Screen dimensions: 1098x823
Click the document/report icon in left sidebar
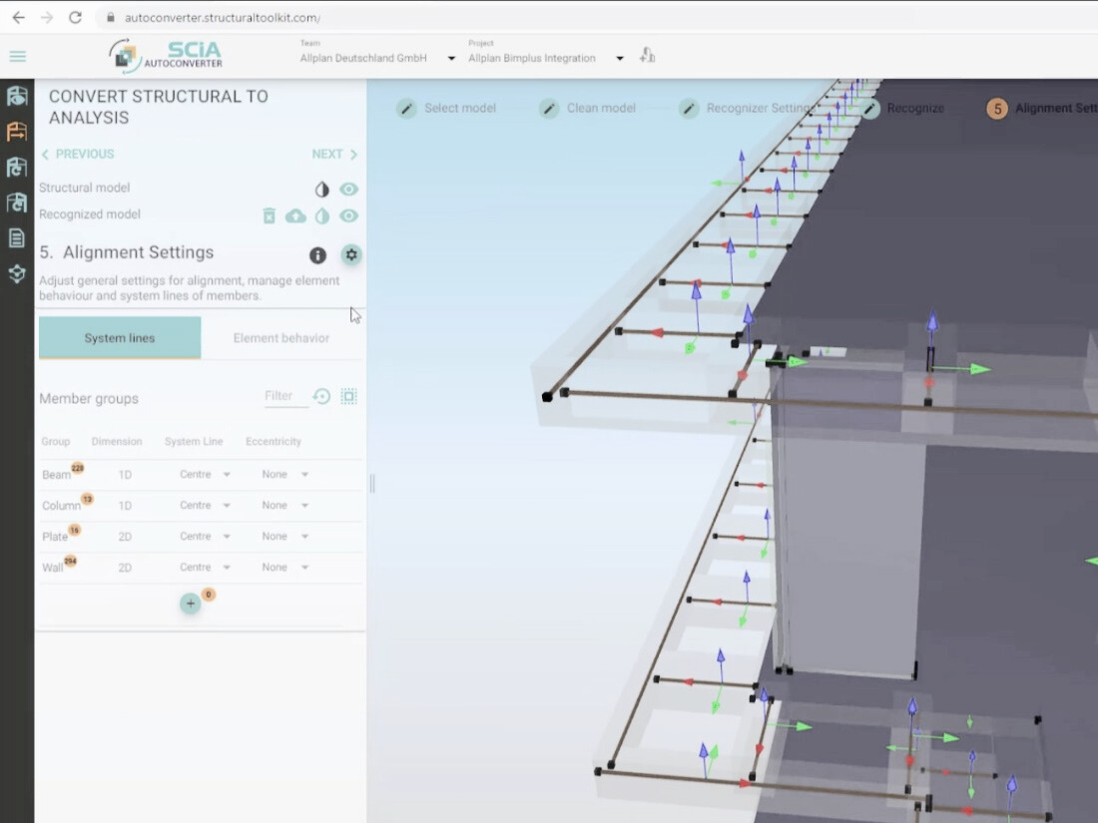tap(16, 237)
